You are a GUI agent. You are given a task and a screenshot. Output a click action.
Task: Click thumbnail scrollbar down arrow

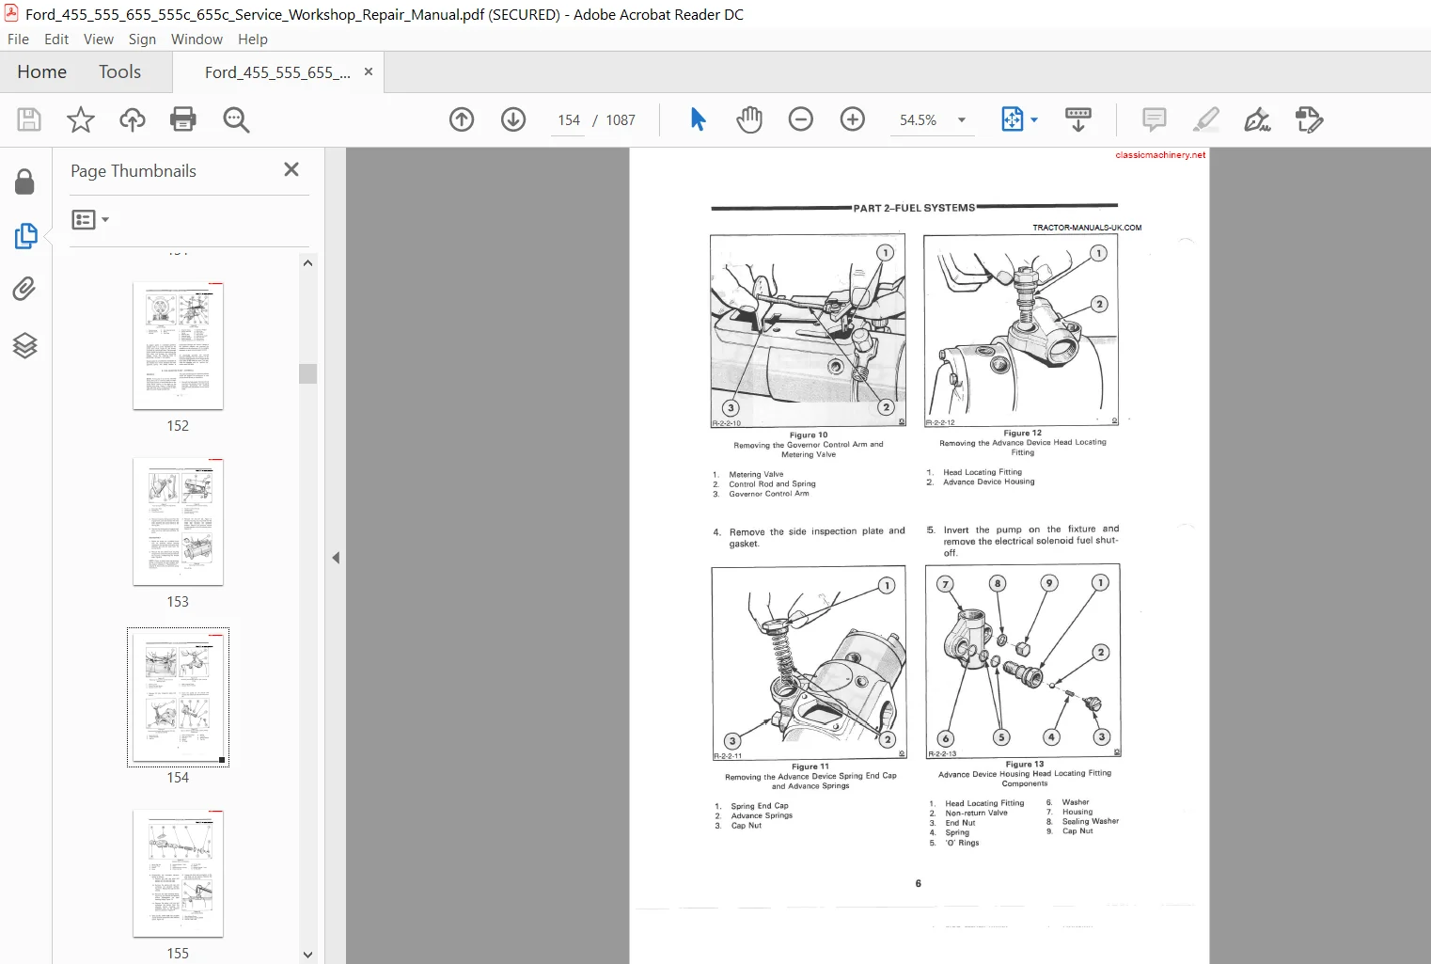pyautogui.click(x=307, y=955)
